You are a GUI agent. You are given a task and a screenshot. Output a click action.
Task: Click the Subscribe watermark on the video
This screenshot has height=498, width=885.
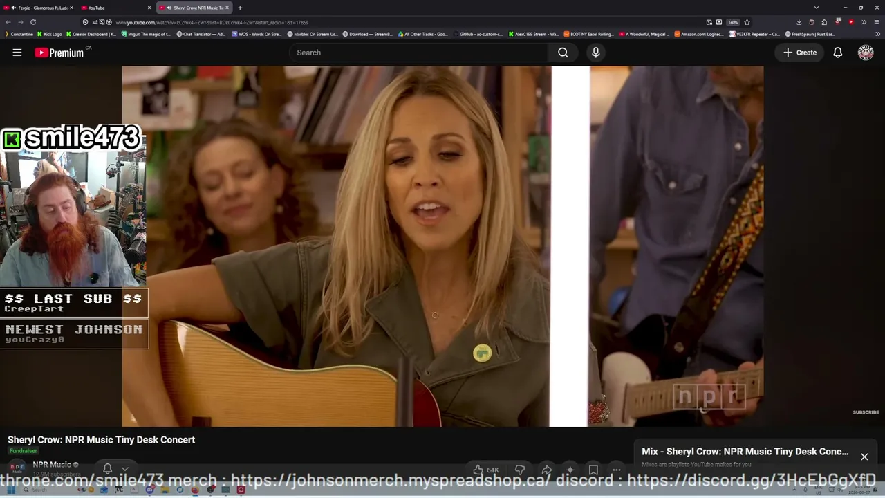(866, 412)
